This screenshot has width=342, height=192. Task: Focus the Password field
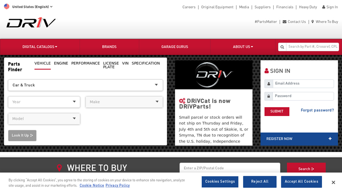tap(303, 96)
